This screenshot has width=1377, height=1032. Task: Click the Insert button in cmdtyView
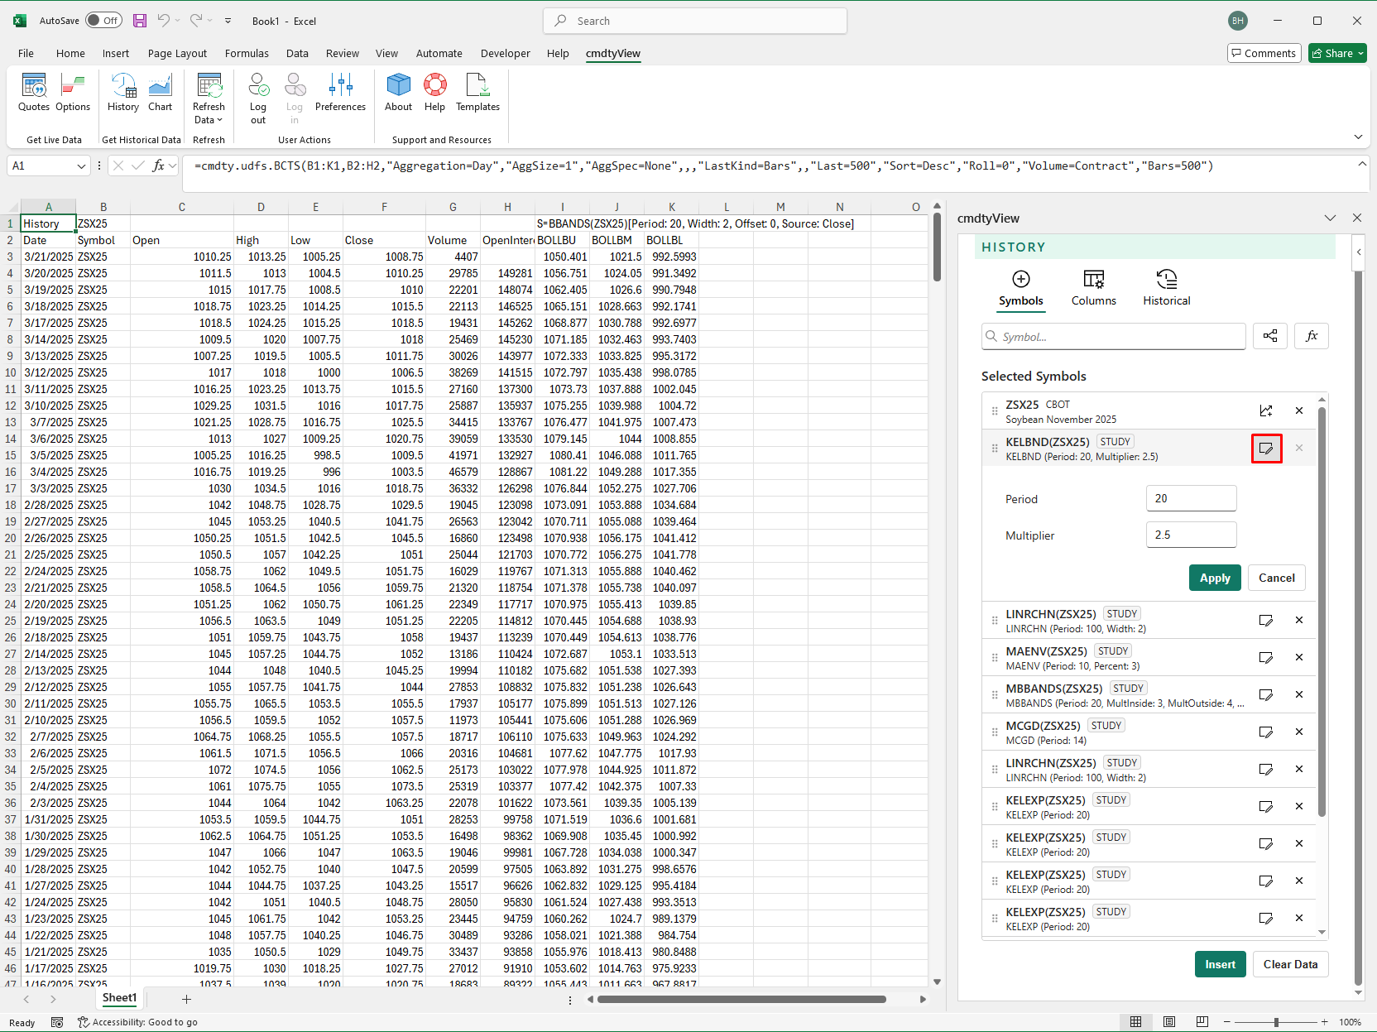(1220, 964)
